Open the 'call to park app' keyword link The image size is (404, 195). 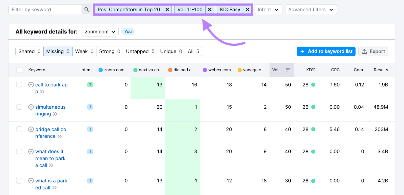point(51,88)
